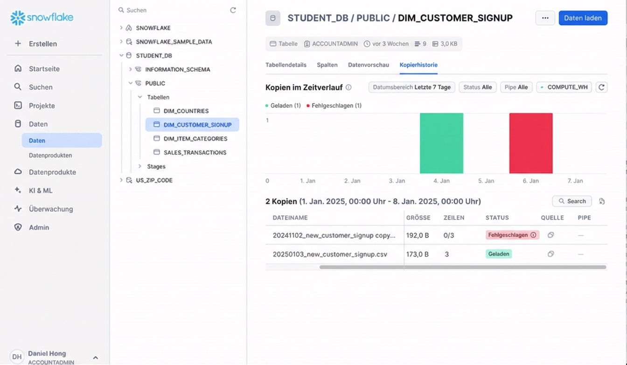Image resolution: width=627 pixels, height=365 pixels.
Task: Open source icon for failed copy row
Action: [x=550, y=235]
